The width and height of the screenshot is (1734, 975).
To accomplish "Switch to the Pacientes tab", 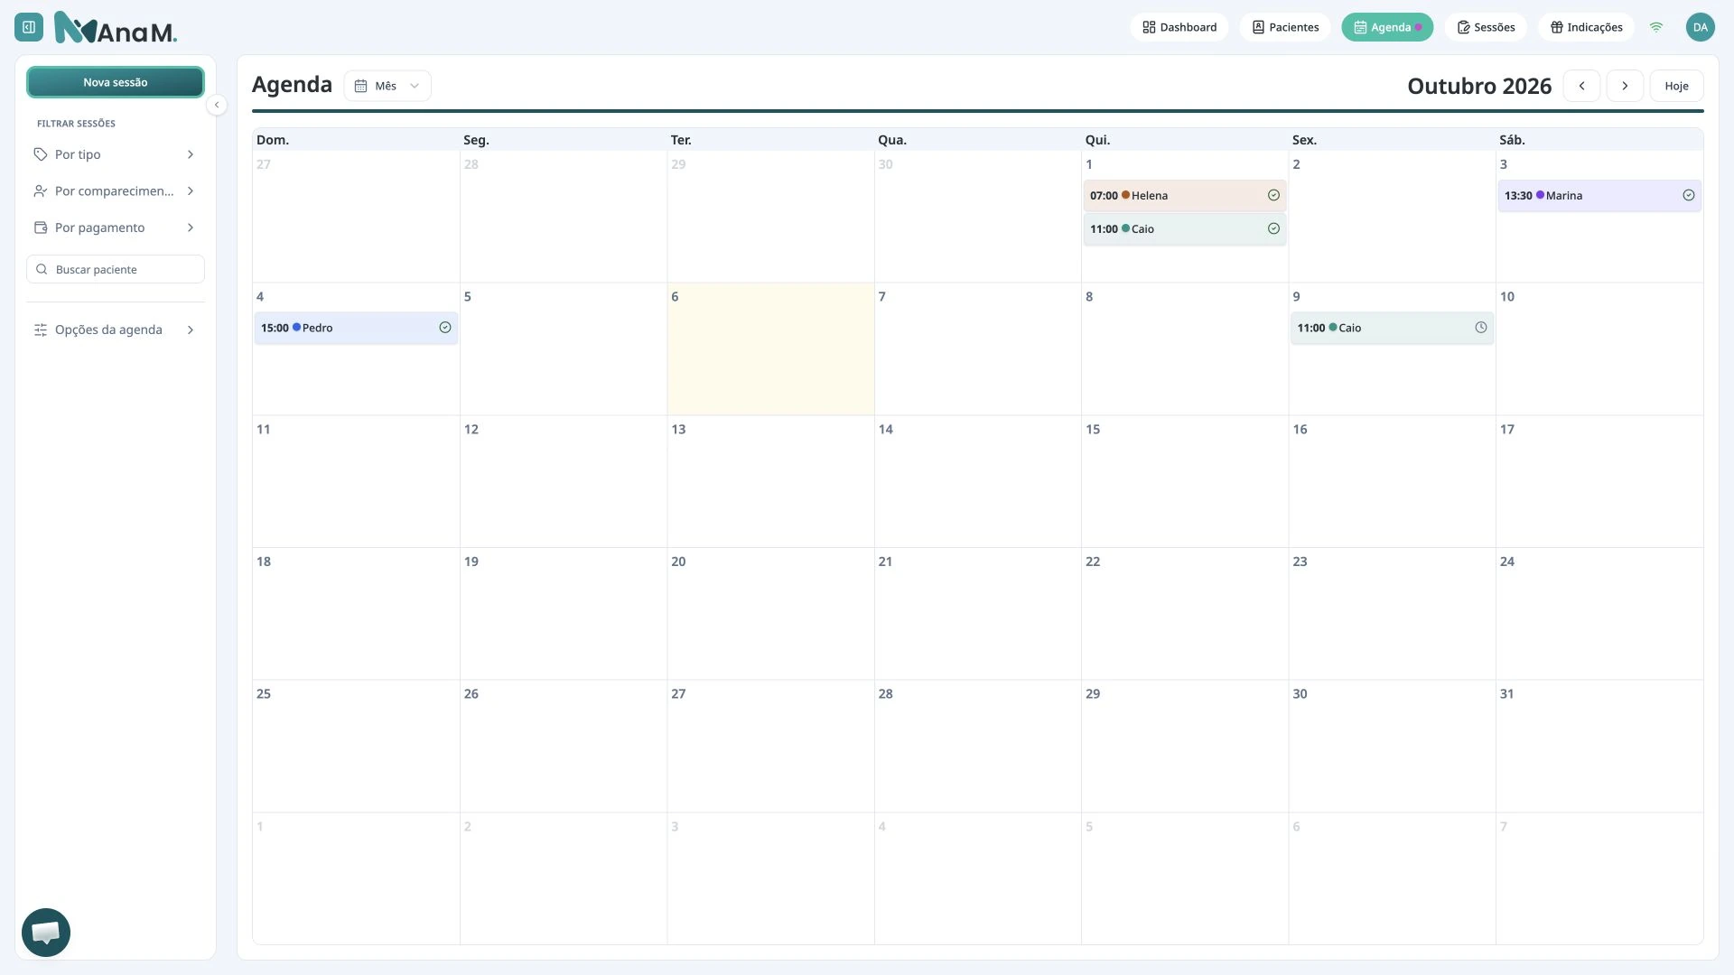I will point(1285,27).
